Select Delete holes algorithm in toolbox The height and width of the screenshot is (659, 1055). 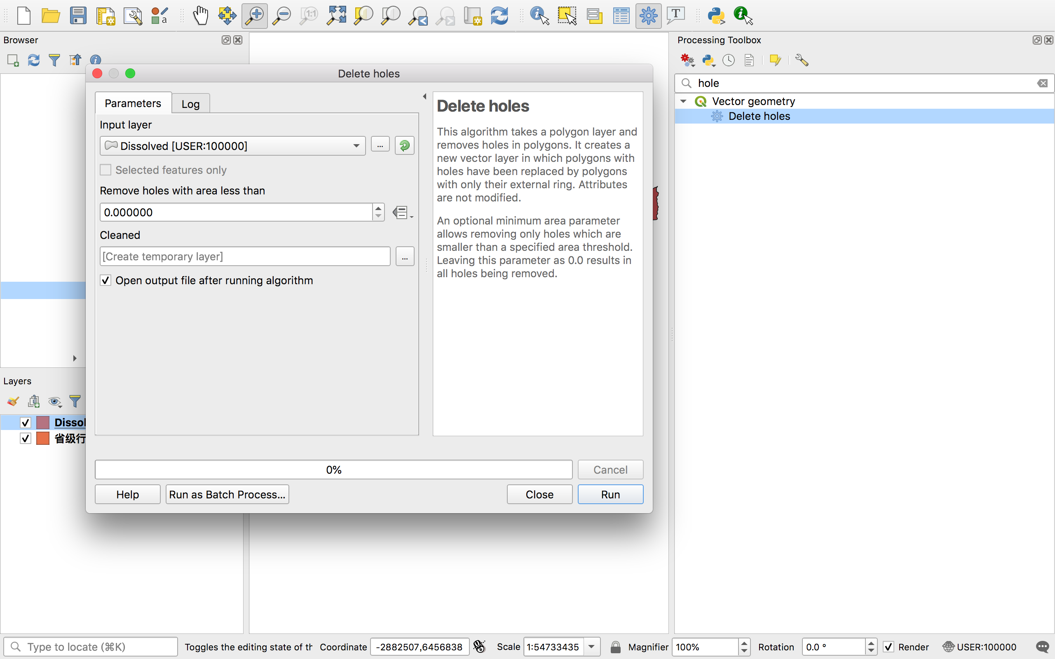(759, 116)
